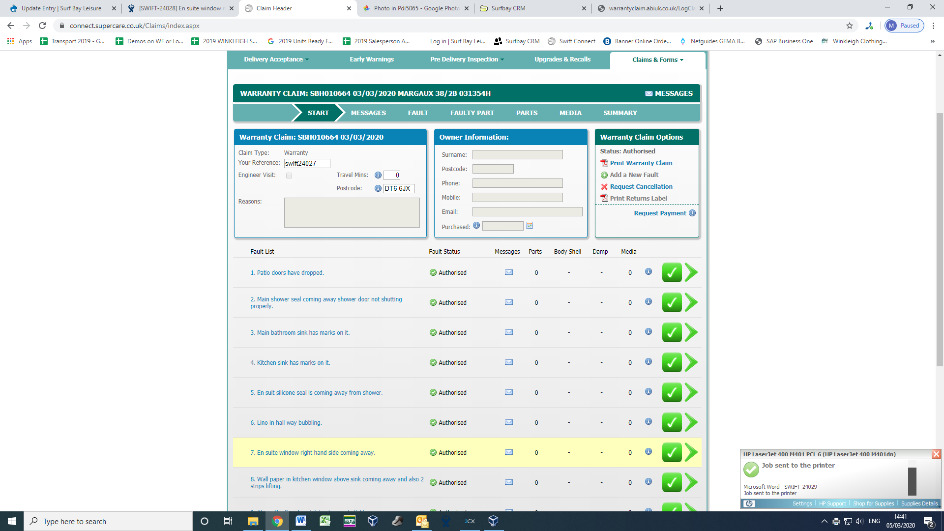Click green tick for Lino hallway fault
944x531 pixels.
tap(672, 422)
